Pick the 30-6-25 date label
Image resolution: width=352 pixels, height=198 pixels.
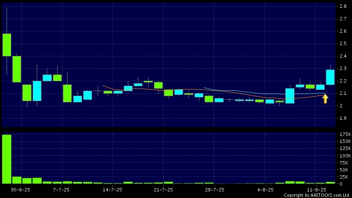[x=20, y=190]
